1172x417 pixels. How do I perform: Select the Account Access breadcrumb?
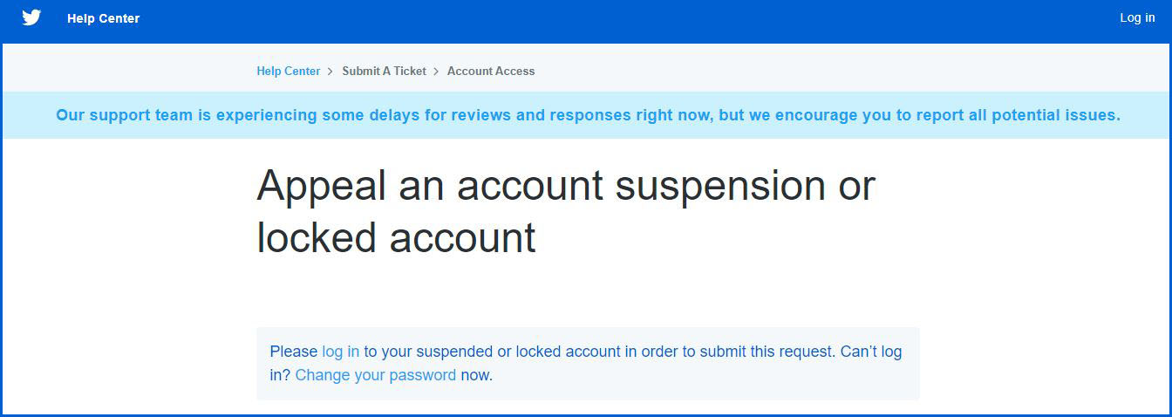[491, 72]
